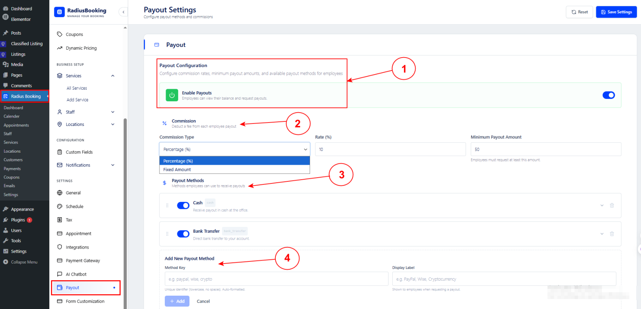Select Fixed Amount commission type option

coord(235,169)
